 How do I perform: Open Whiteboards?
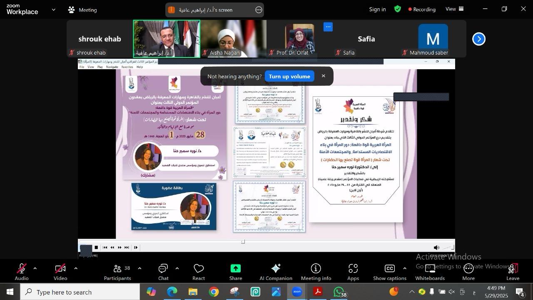pyautogui.click(x=430, y=272)
